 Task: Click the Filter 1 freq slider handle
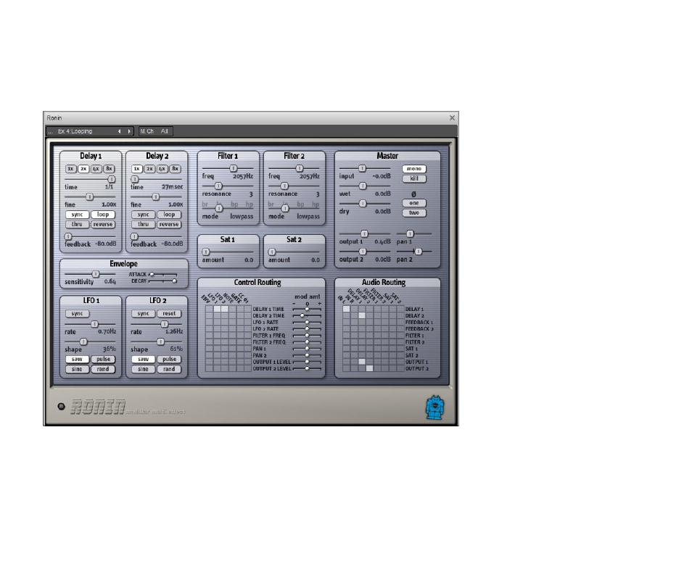(234, 168)
